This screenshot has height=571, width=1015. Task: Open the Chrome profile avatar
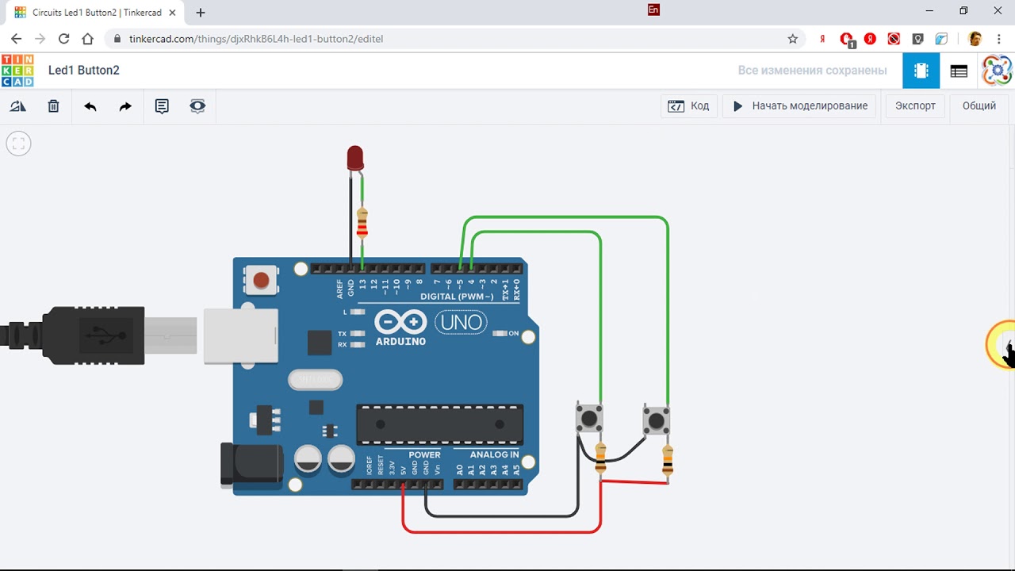pyautogui.click(x=975, y=39)
